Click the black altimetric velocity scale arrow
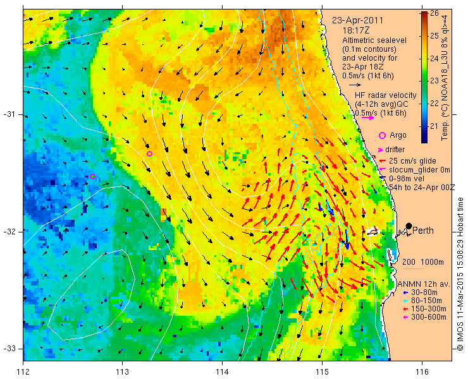The width and height of the screenshot is (468, 379). (x=355, y=85)
